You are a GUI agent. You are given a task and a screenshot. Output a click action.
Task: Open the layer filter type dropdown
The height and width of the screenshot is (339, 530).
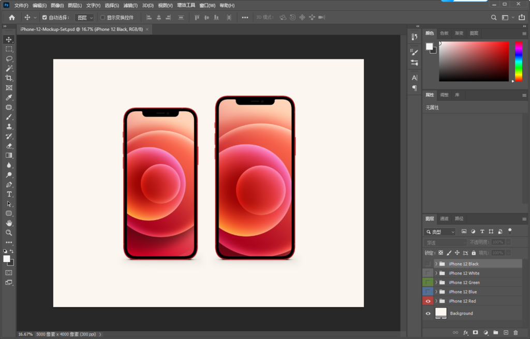[440, 232]
